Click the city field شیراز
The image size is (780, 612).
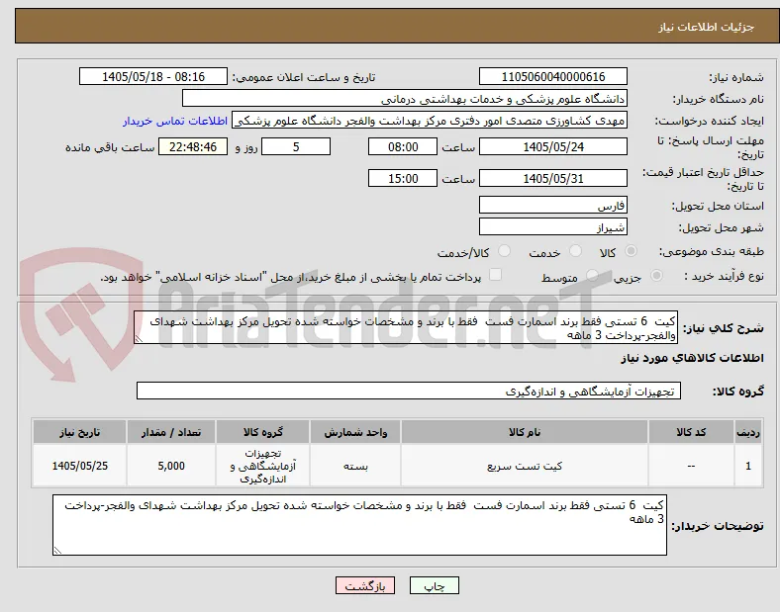[552, 227]
